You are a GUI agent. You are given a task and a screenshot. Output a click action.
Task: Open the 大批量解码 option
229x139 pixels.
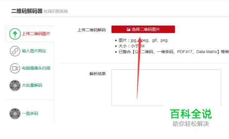click(32, 85)
